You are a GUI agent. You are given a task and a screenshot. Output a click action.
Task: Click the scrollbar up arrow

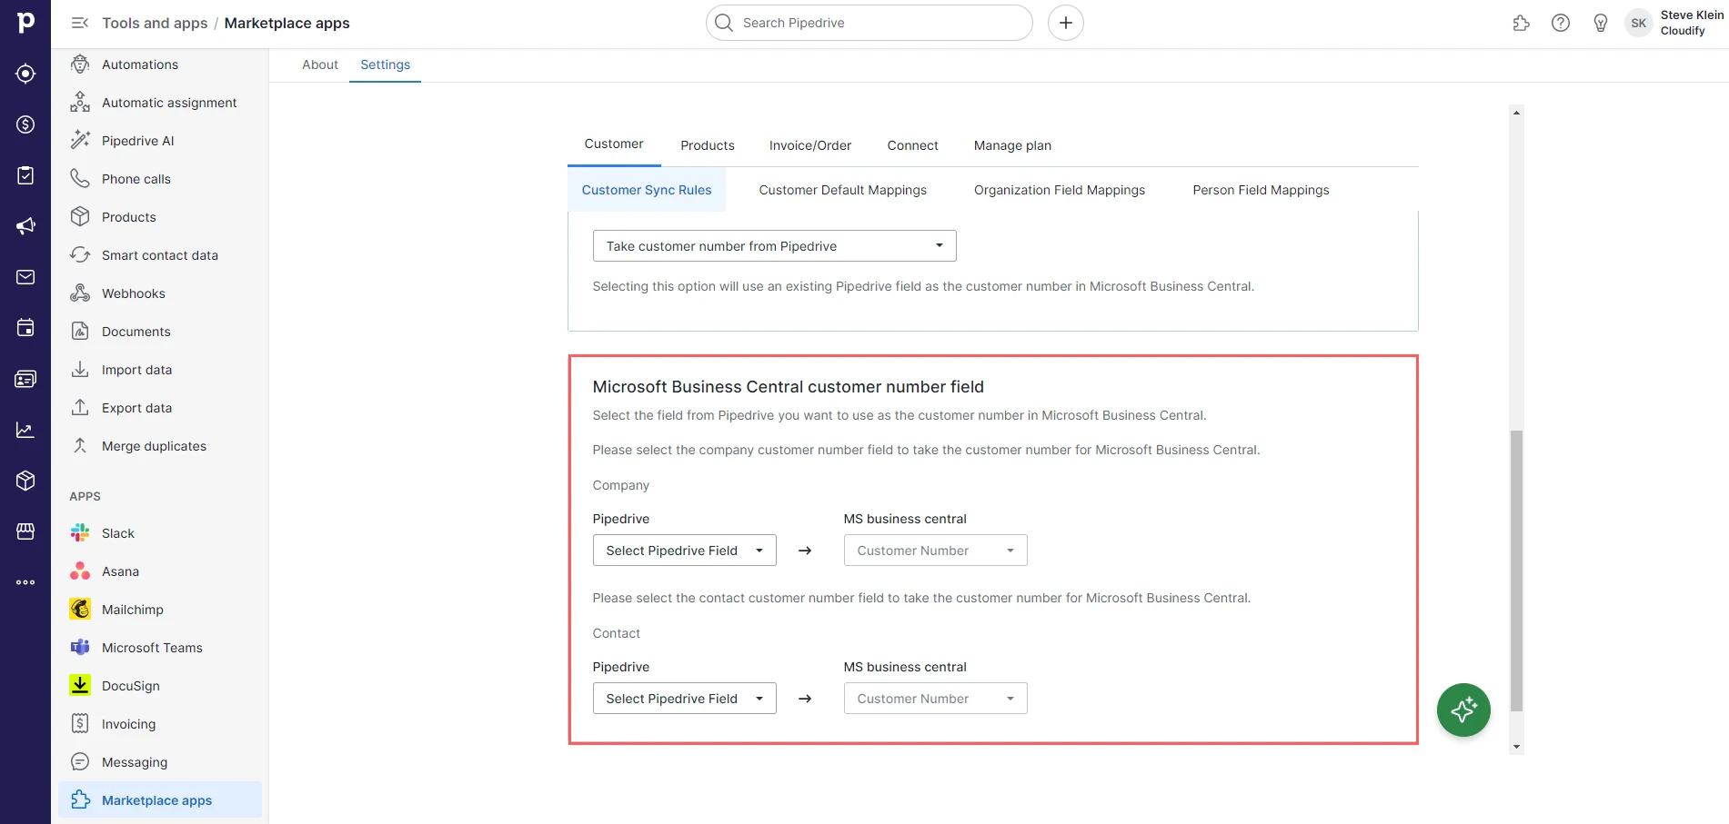(1516, 113)
